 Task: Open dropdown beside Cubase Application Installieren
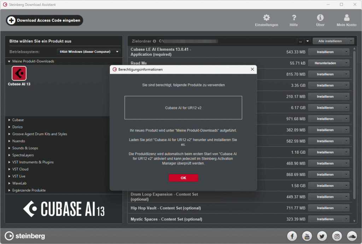[346, 52]
